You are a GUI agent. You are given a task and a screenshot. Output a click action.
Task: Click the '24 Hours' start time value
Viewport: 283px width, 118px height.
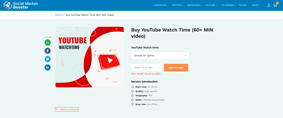coord(153,87)
